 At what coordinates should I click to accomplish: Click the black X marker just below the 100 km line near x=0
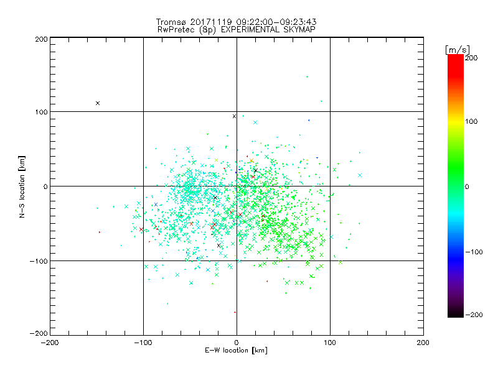coord(235,116)
